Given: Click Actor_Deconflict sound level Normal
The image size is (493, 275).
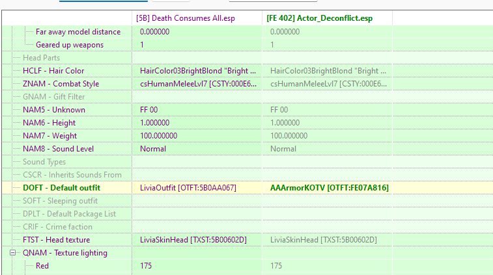Looking at the screenshot, I should (327, 149).
